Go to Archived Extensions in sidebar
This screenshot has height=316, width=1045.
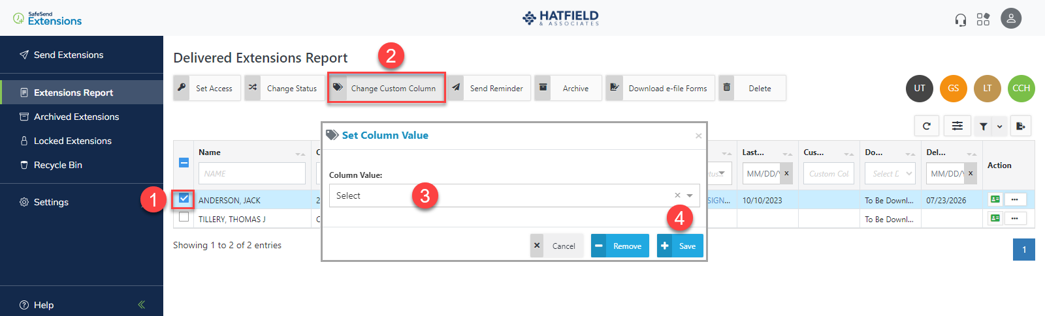click(76, 117)
